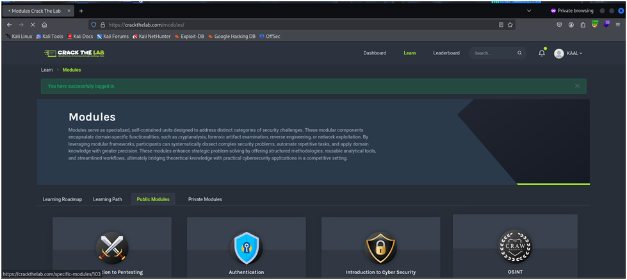Open the Firefox hamburger menu

coord(618,25)
